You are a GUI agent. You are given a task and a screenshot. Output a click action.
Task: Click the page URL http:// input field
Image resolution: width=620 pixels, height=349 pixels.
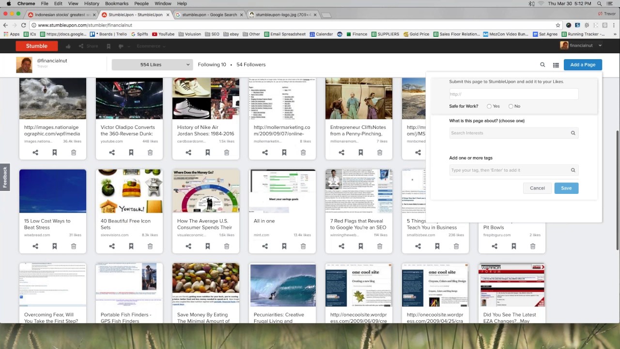(513, 94)
